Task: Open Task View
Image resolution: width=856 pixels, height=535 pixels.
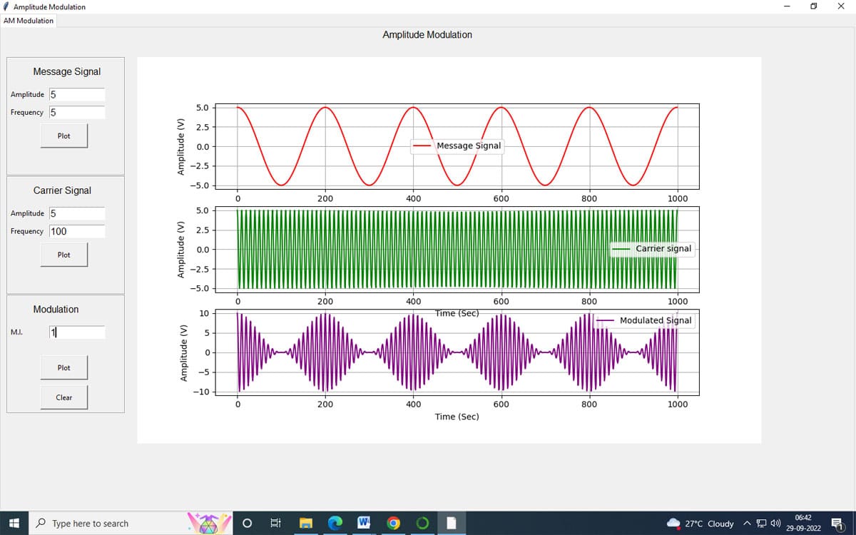Action: tap(275, 523)
